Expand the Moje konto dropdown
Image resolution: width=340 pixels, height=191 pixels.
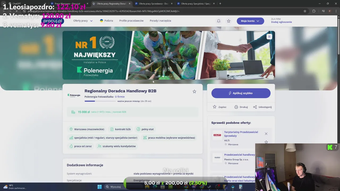(250, 21)
